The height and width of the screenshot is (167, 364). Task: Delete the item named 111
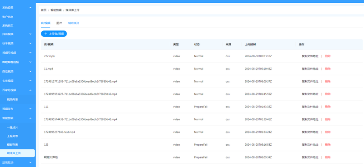pos(328,107)
